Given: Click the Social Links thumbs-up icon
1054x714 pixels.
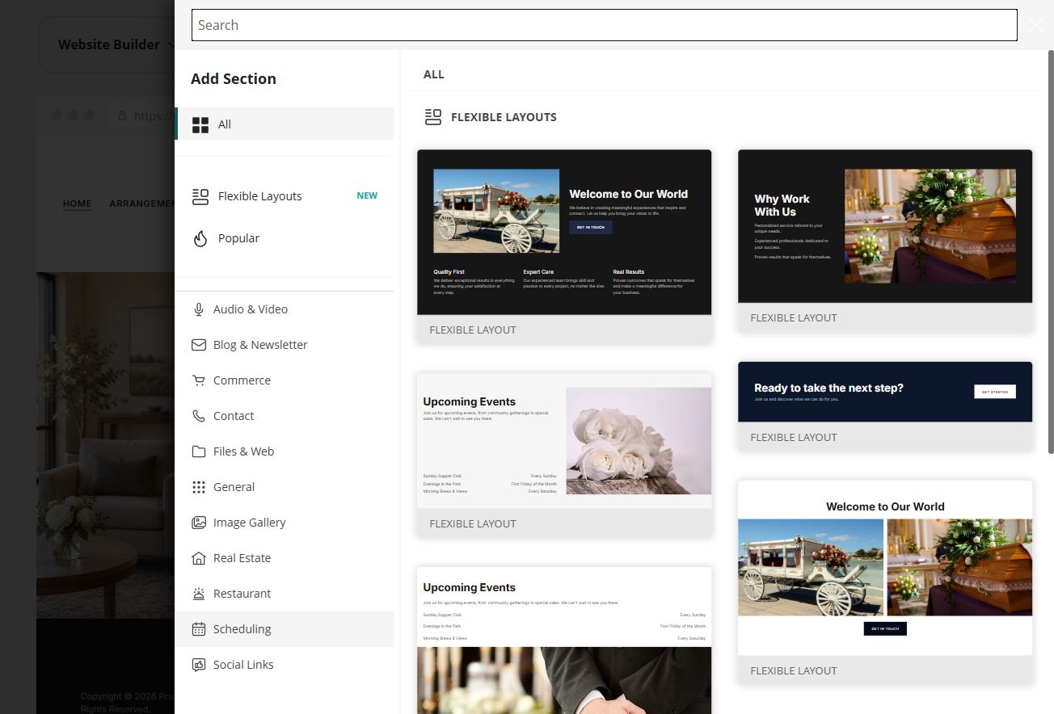Looking at the screenshot, I should coord(198,665).
